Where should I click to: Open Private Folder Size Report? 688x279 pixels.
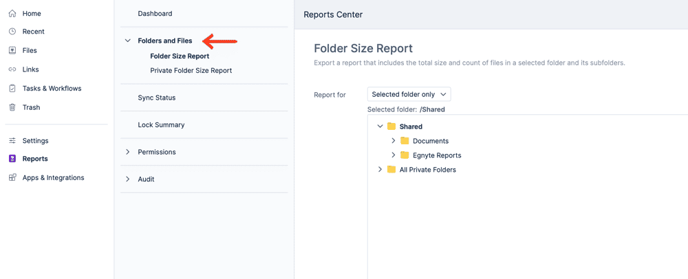click(x=191, y=70)
